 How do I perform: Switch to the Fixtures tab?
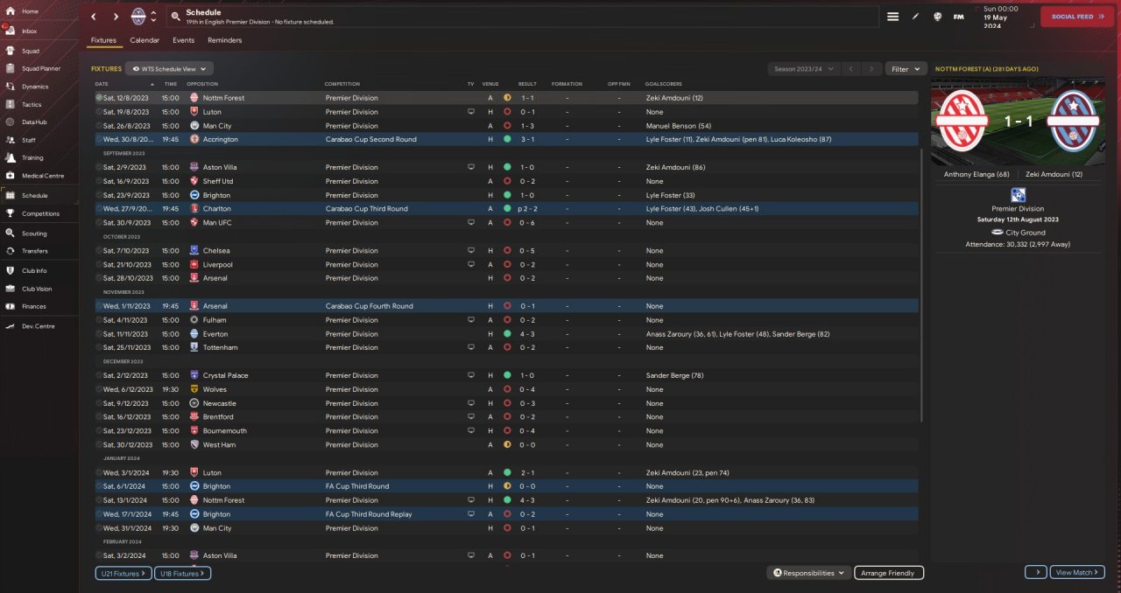coord(103,40)
